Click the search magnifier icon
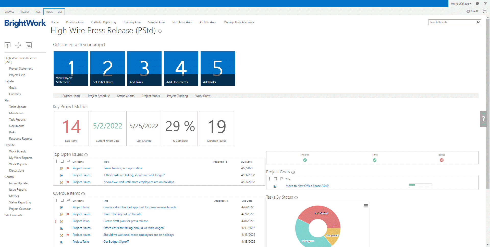This screenshot has height=247, width=490. 478,22
